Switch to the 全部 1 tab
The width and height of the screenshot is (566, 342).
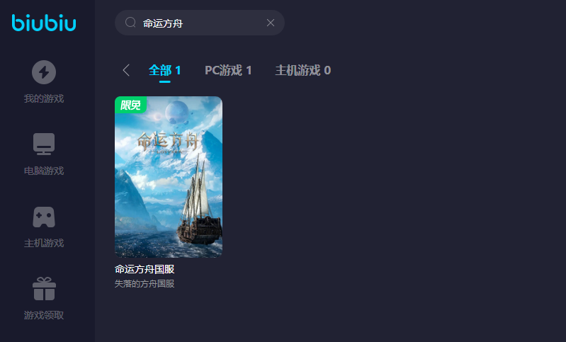[x=164, y=70]
